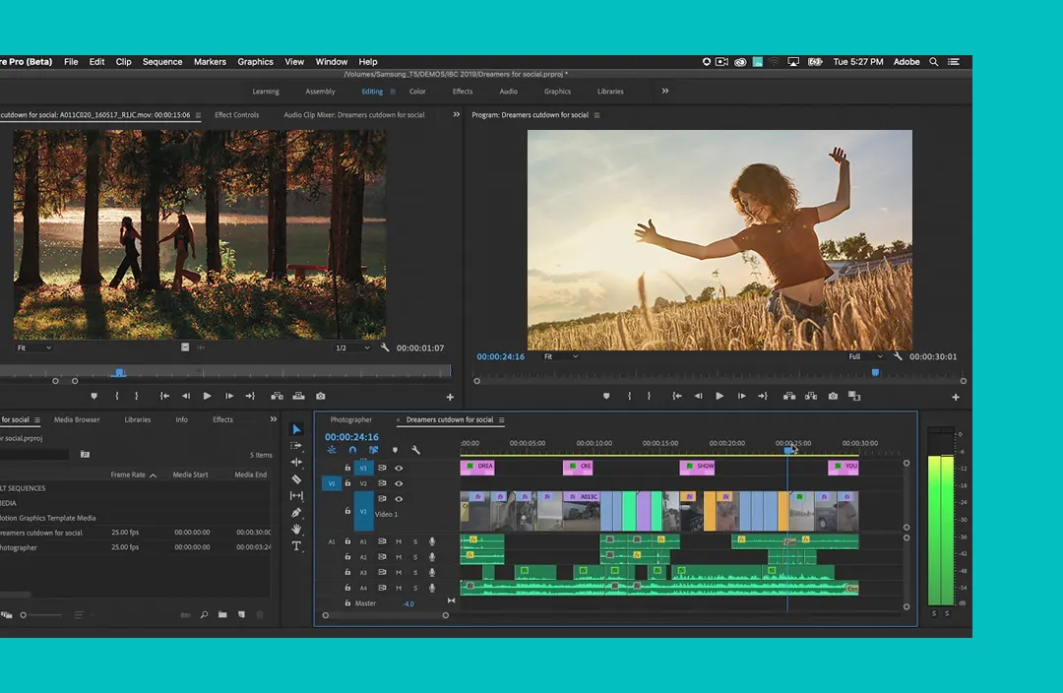Open Program monitor Full resolution dropdown
Viewport: 1063px width, 693px height.
[866, 356]
